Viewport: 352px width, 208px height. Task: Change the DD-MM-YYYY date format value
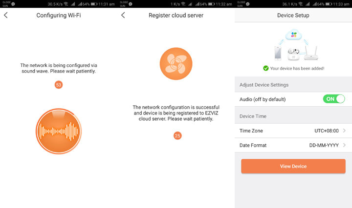(x=324, y=145)
